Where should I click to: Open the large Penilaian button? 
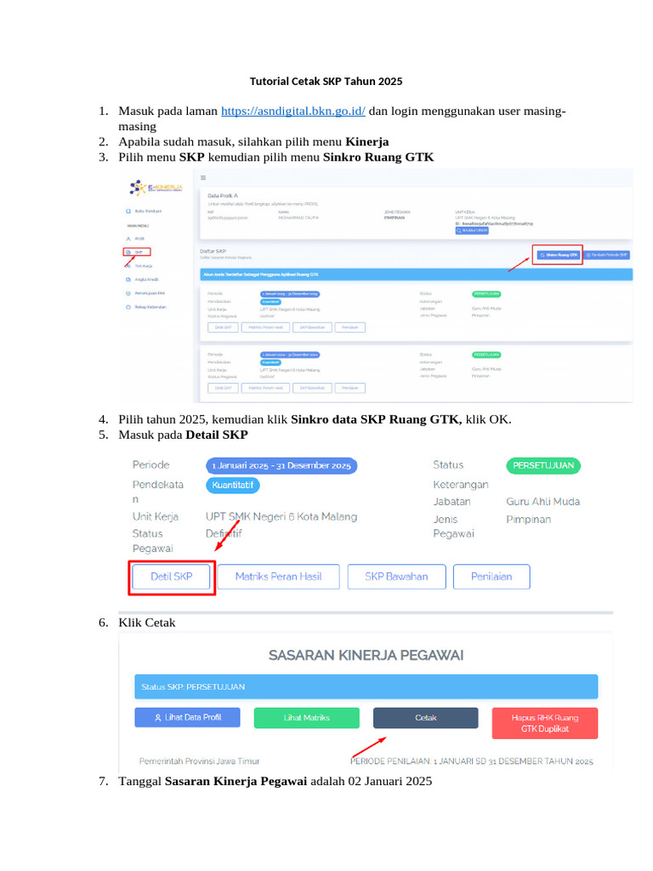coord(491,577)
